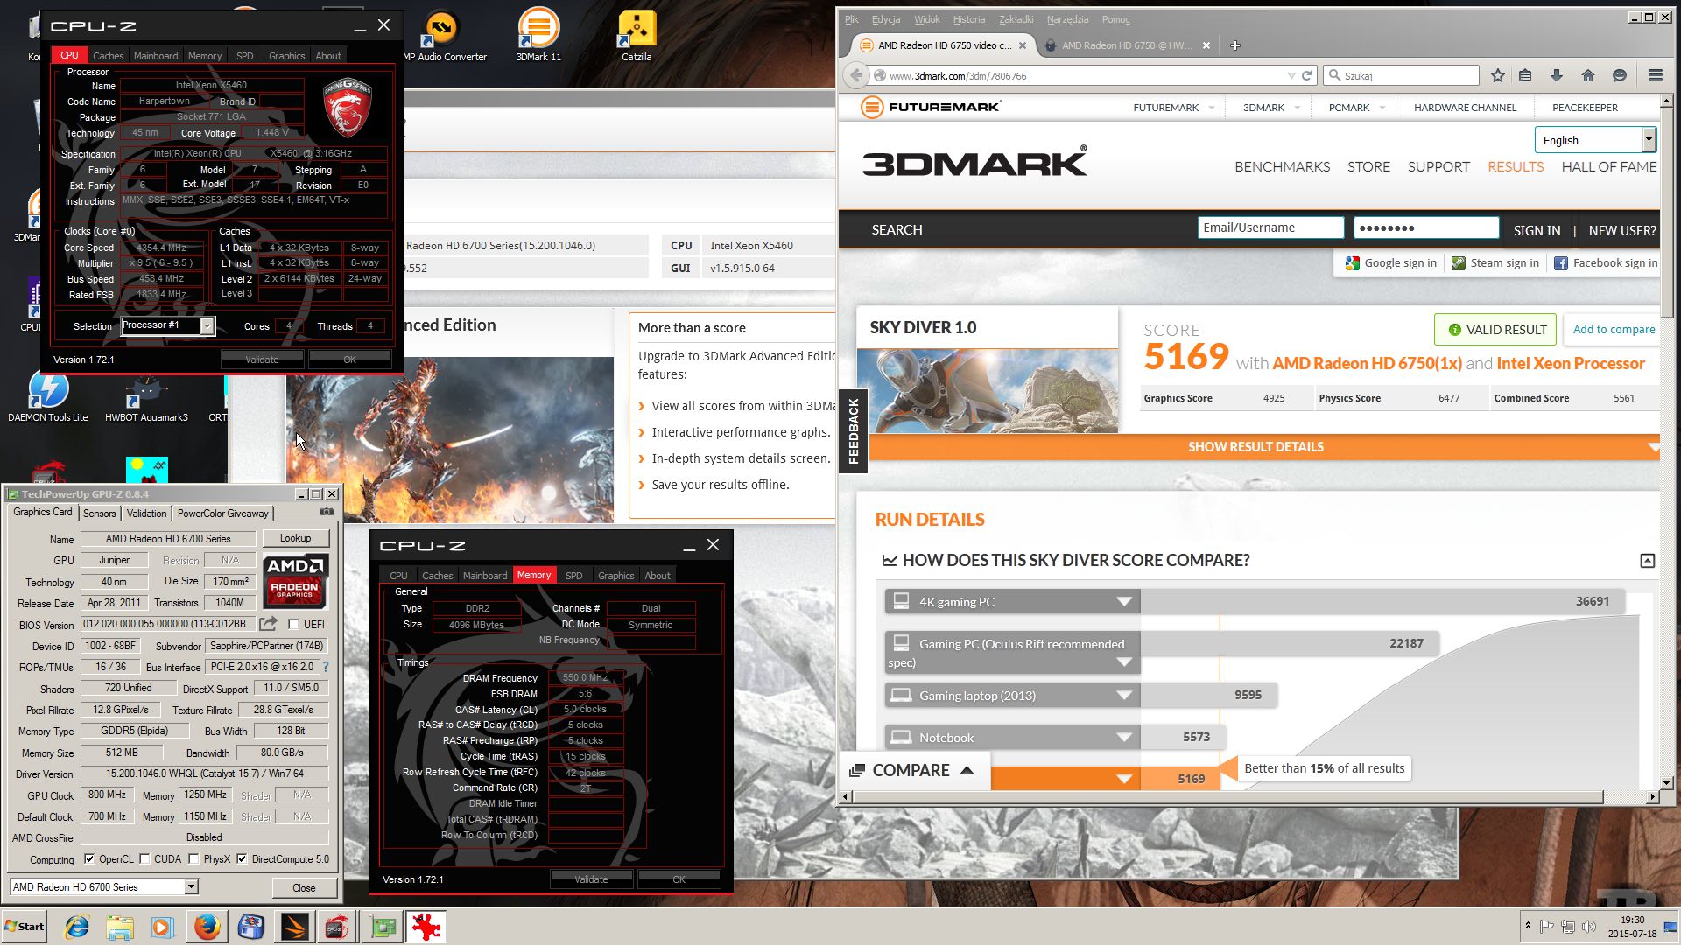
Task: Open DAEMON Tools Lite desktop icon
Action: click(48, 396)
